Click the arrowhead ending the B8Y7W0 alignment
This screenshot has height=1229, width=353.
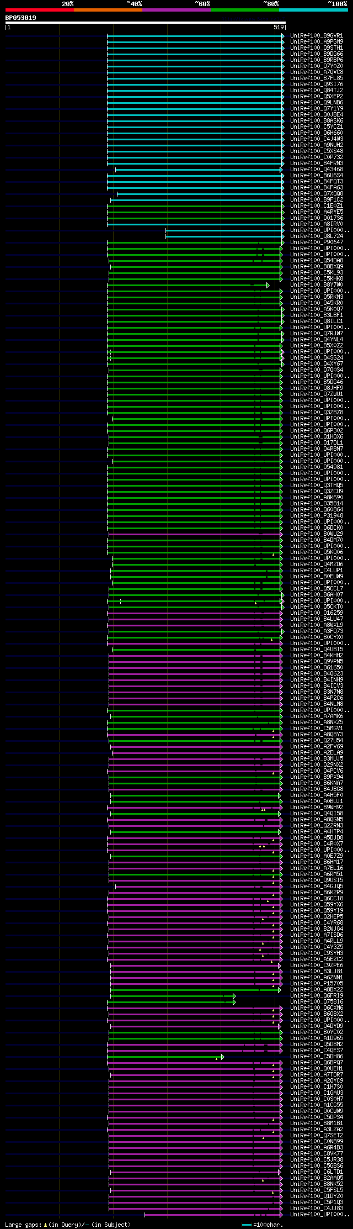coord(268,285)
